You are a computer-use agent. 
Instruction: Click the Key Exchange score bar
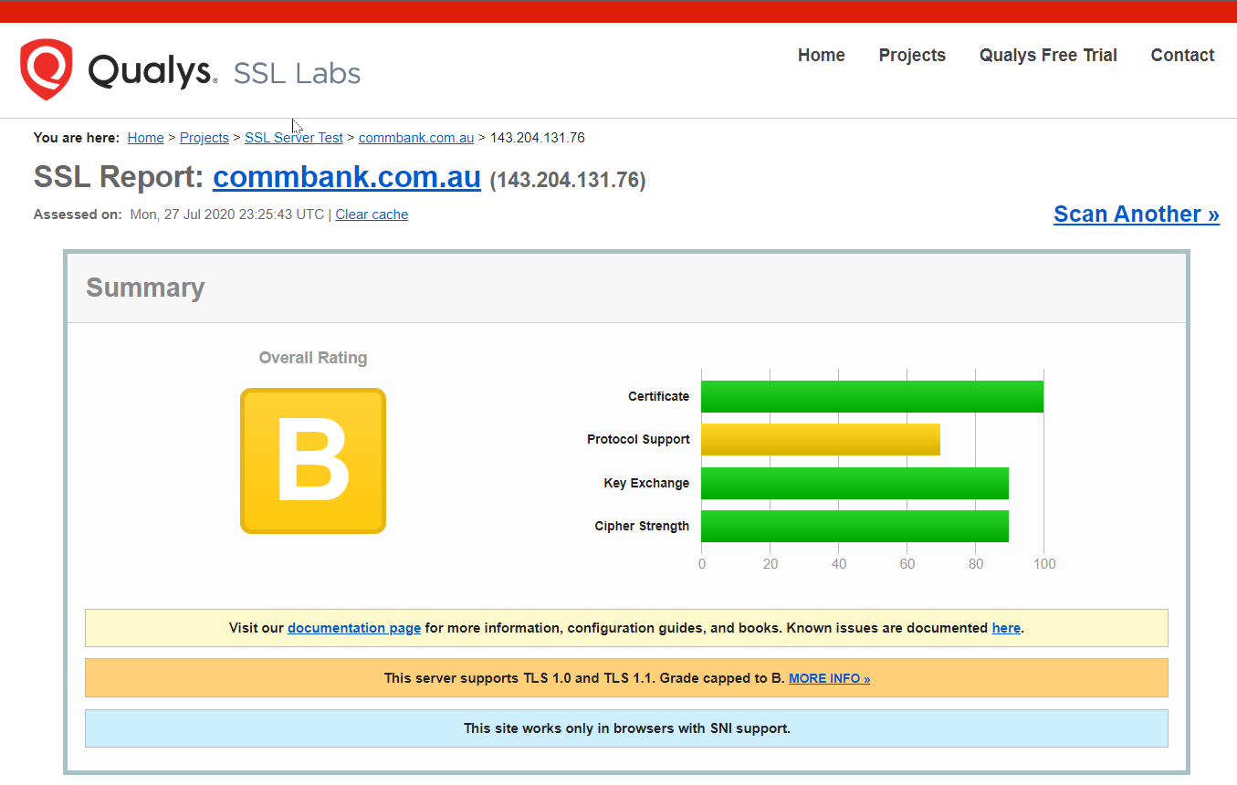pos(854,484)
